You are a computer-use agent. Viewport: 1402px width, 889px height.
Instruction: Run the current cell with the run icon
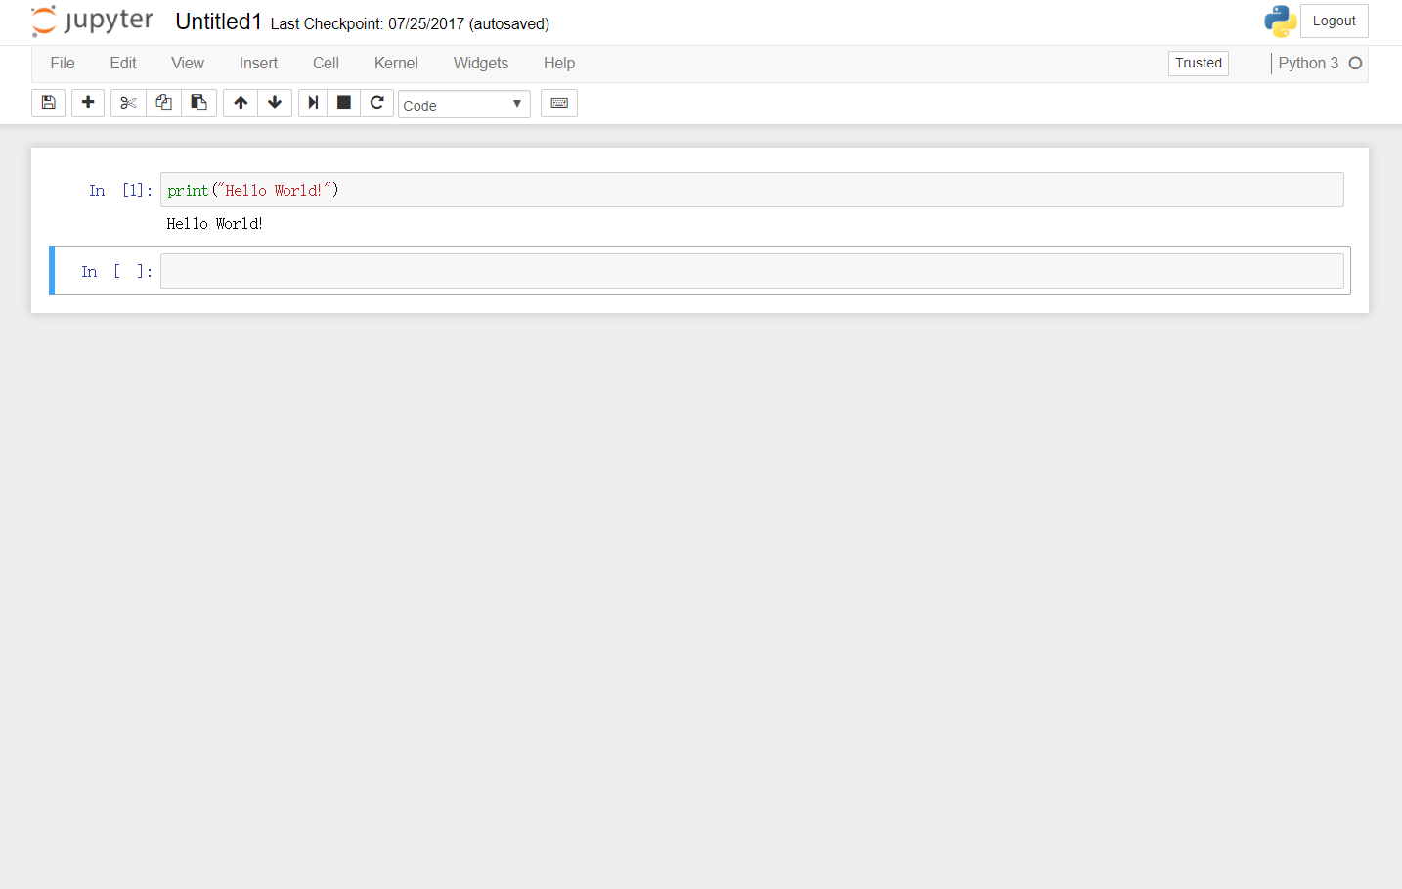313,103
